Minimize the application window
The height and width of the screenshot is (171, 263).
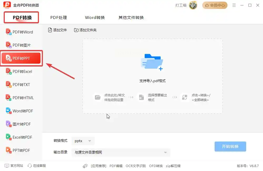[x=242, y=5]
